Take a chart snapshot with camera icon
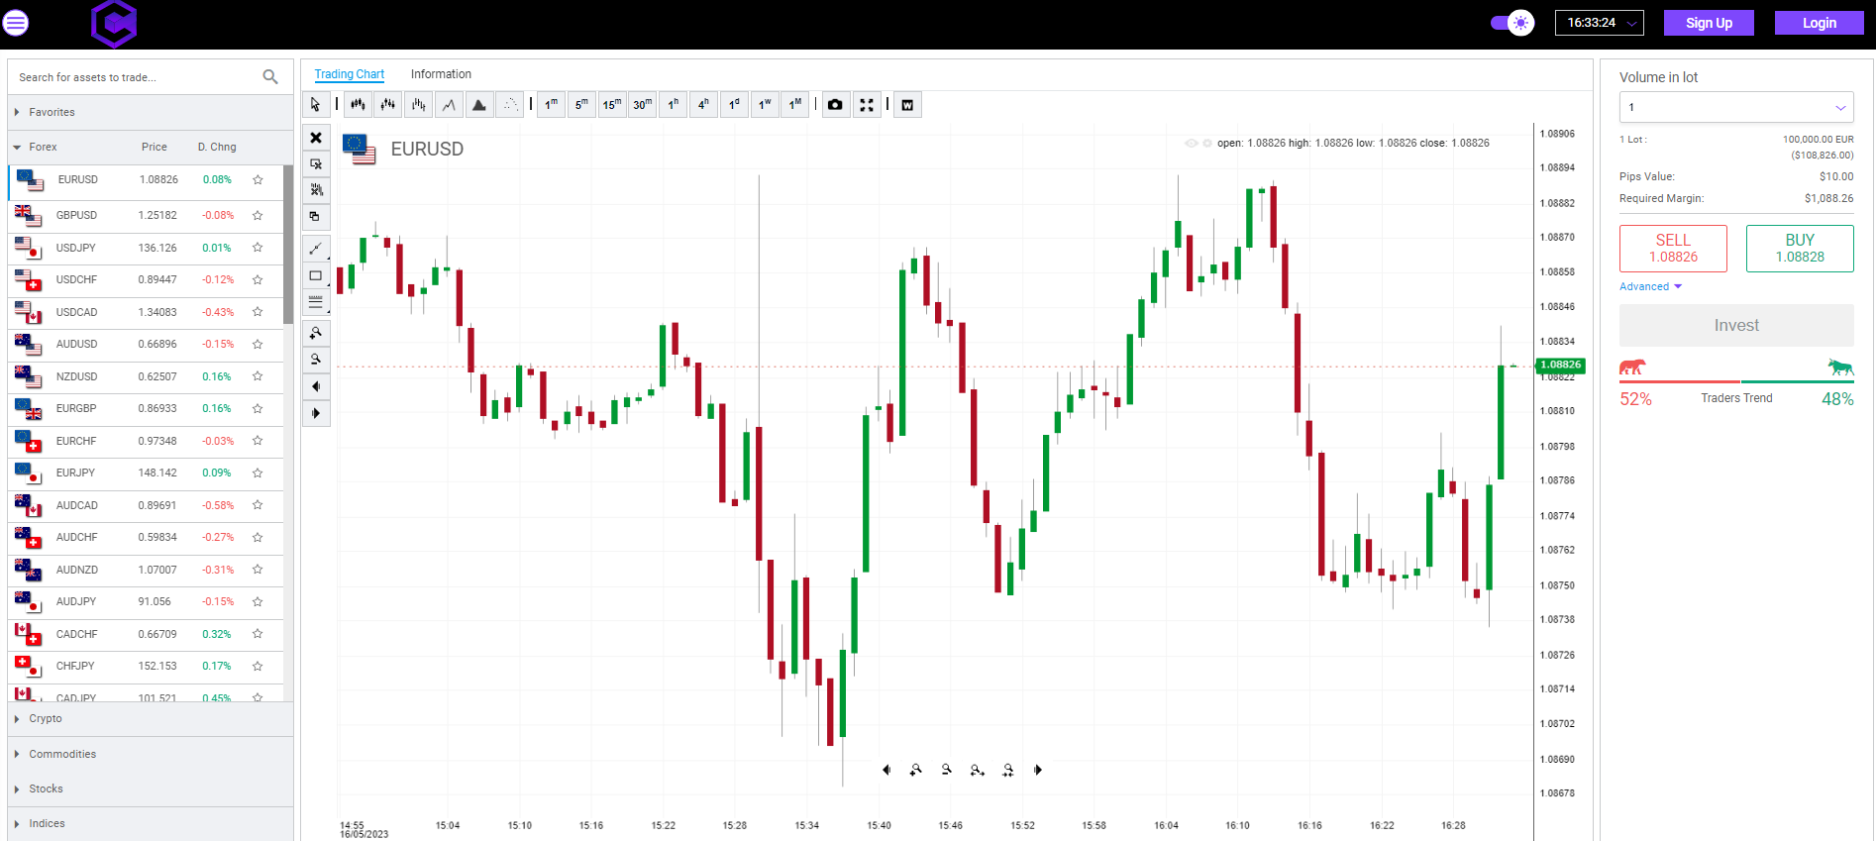 click(835, 105)
